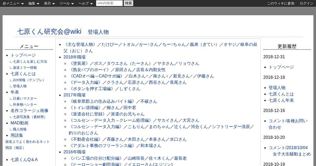Image resolution: width=316 pixels, height=166 pixels.
Task: Focus the wiki内検索 search field
Action: (109, 3)
